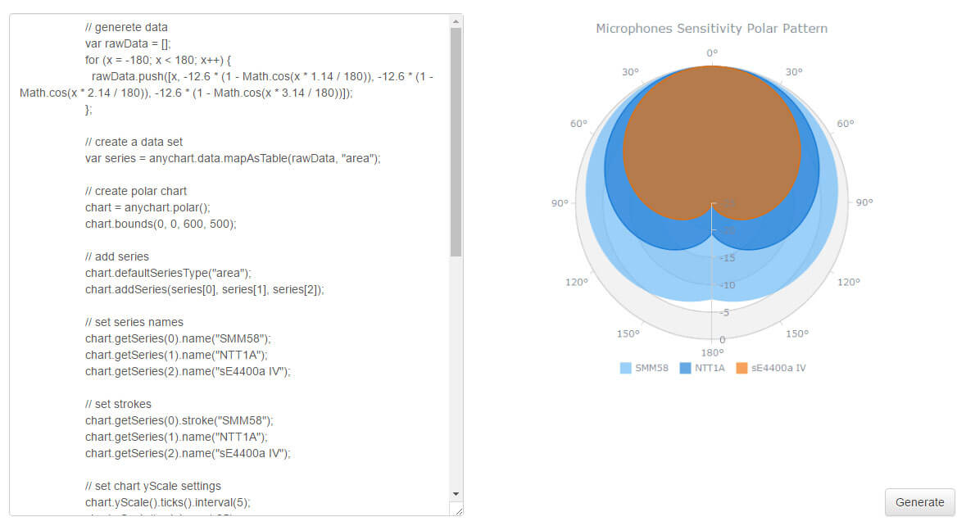The image size is (966, 526).
Task: Click the sE4400a IV orange legend swatch
Action: click(x=742, y=368)
